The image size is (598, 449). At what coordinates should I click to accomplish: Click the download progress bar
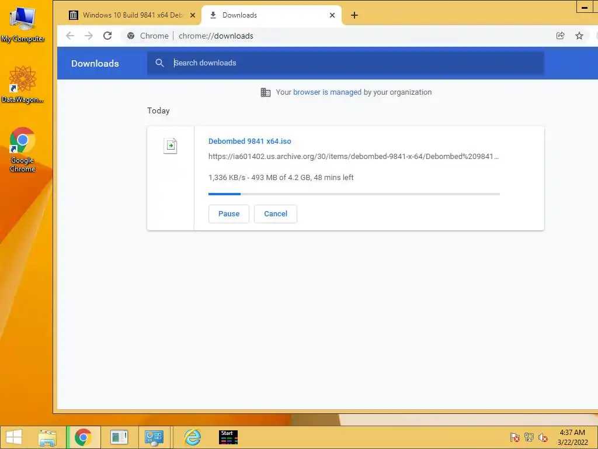pos(354,194)
